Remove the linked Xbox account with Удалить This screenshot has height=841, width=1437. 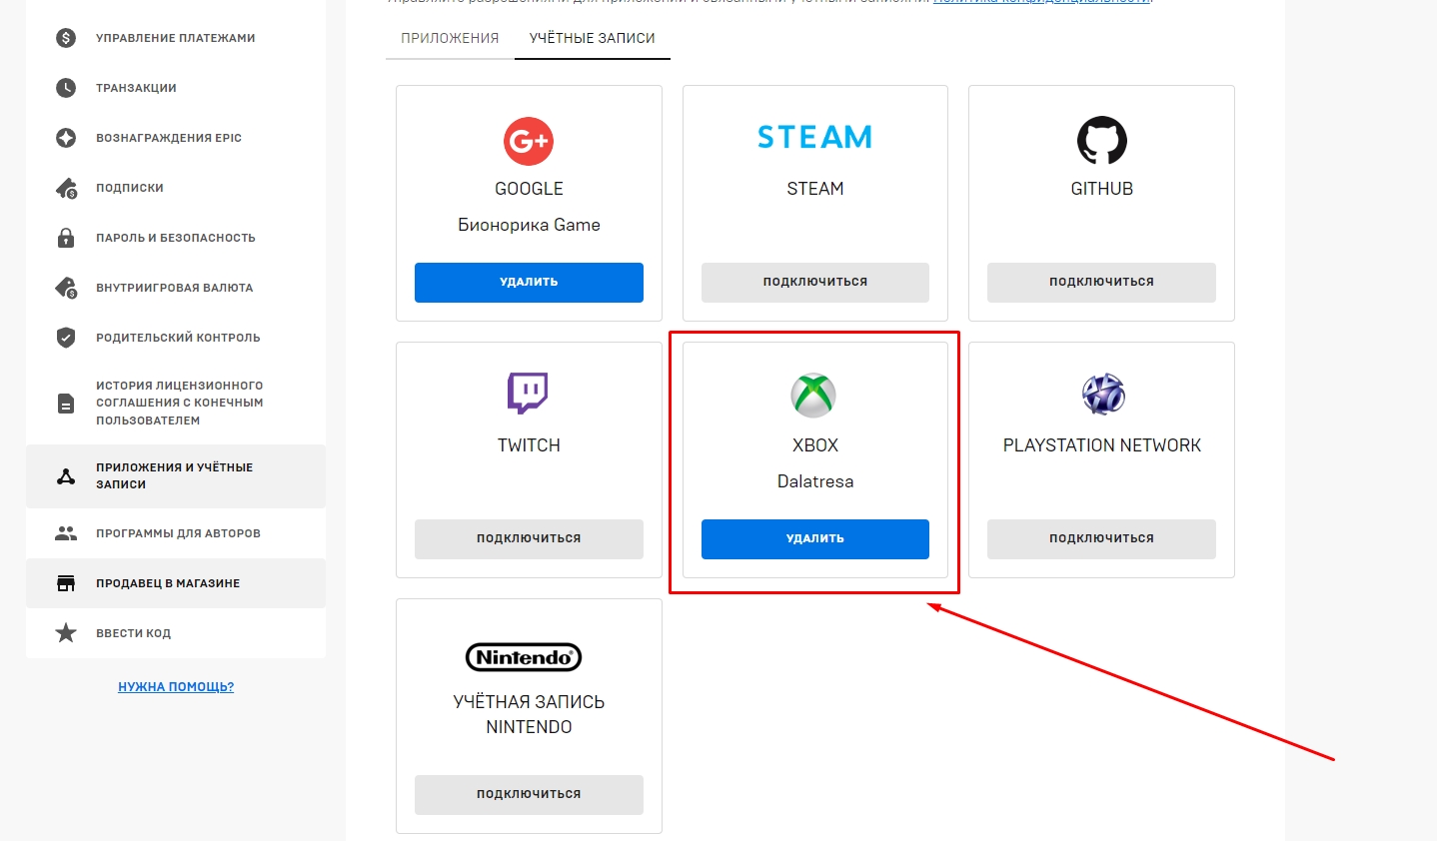click(x=815, y=538)
